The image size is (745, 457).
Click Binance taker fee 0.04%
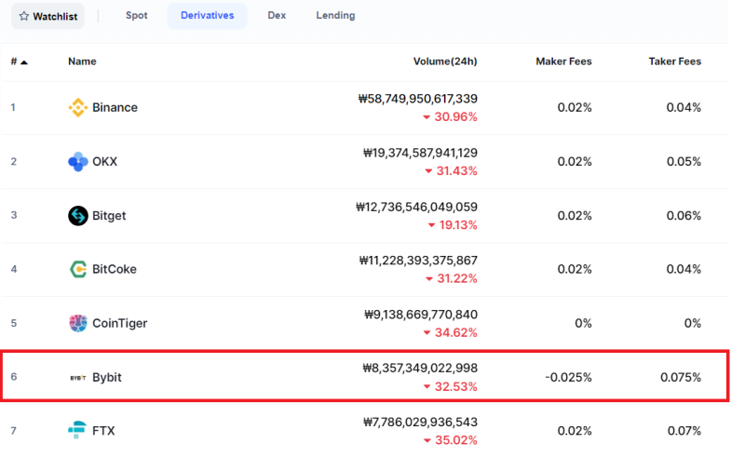(684, 107)
